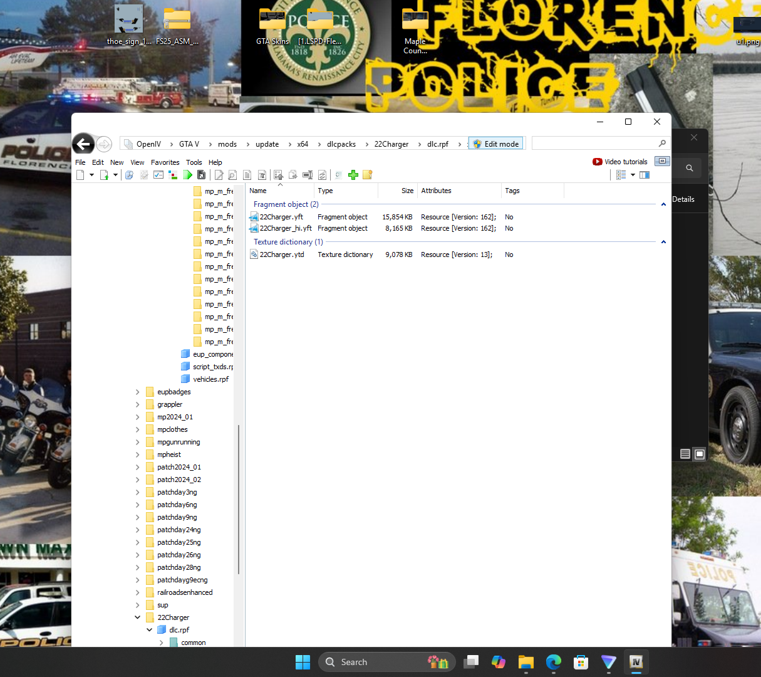Screen dimensions: 761x677
Task: Click the blue rebuild archive toolbar icon
Action: (x=129, y=175)
